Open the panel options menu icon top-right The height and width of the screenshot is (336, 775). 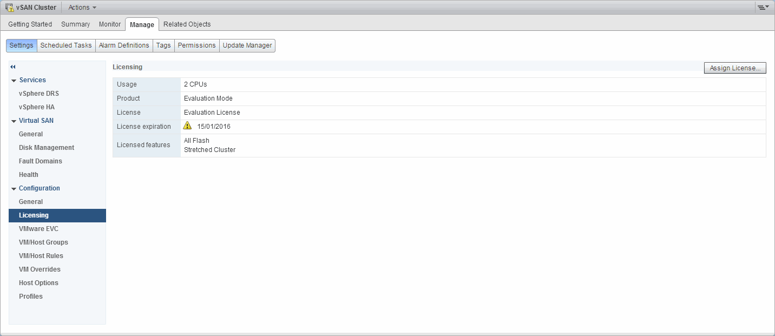tap(763, 8)
